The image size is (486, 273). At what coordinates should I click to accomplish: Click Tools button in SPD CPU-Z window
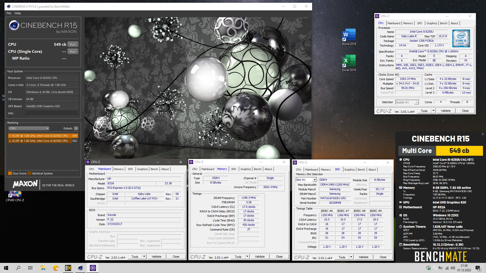coord(342,257)
